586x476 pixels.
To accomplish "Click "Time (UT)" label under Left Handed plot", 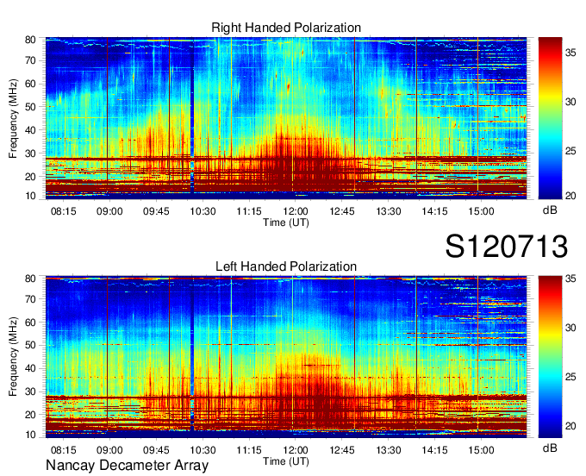I will point(286,461).
